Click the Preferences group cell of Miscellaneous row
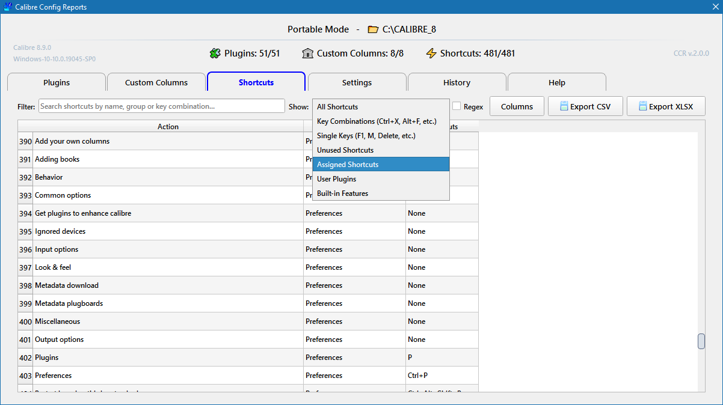Viewport: 723px width, 405px height. point(354,321)
